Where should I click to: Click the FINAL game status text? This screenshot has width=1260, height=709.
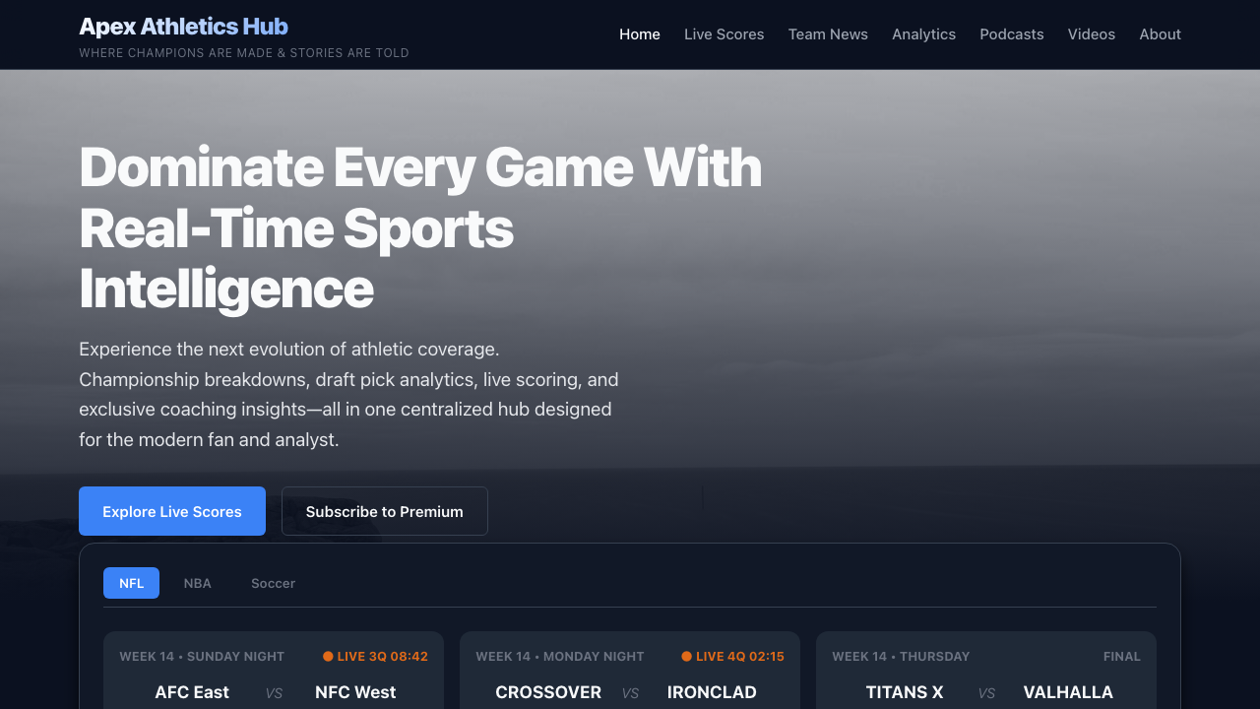(x=1122, y=656)
